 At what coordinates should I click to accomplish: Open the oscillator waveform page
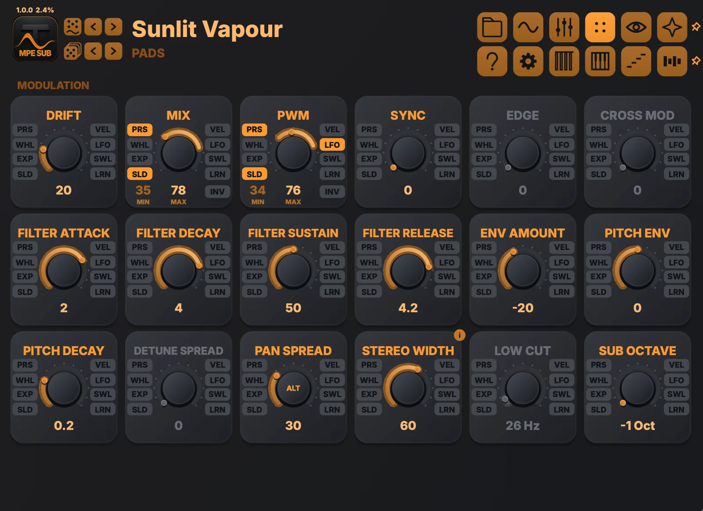coord(528,27)
